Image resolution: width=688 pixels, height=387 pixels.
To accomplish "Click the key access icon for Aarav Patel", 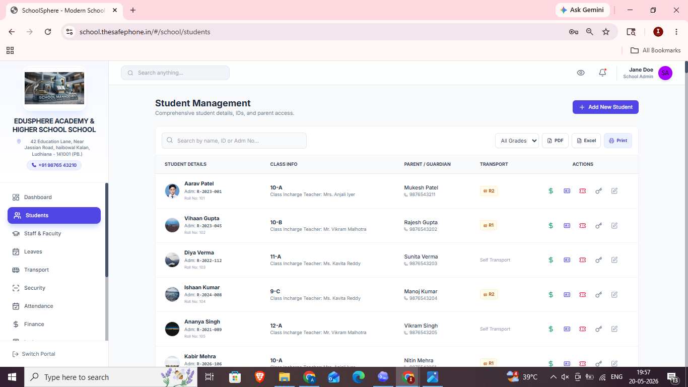I will (x=598, y=191).
